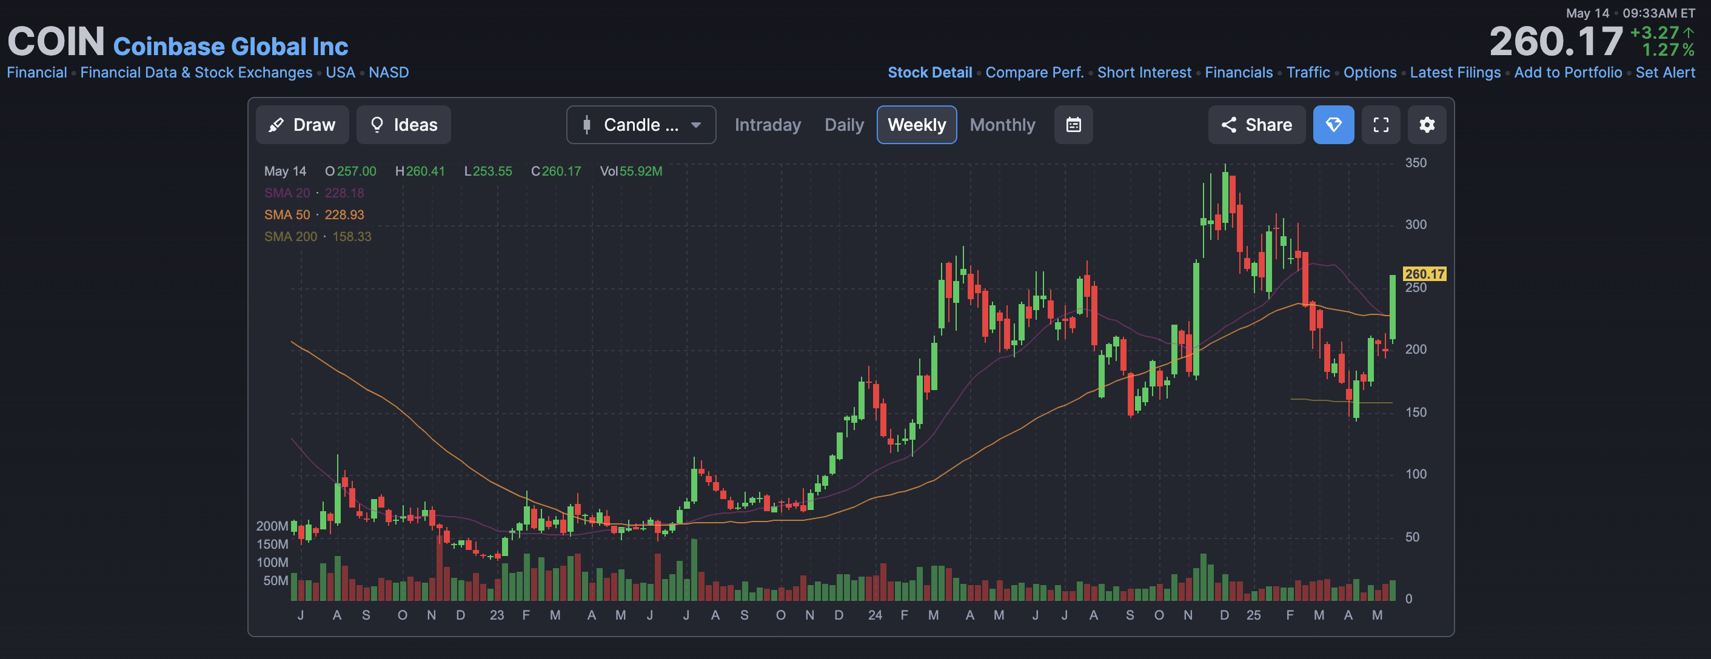The height and width of the screenshot is (659, 1711).
Task: Click the SMA 20 indicator label
Action: pyautogui.click(x=287, y=193)
